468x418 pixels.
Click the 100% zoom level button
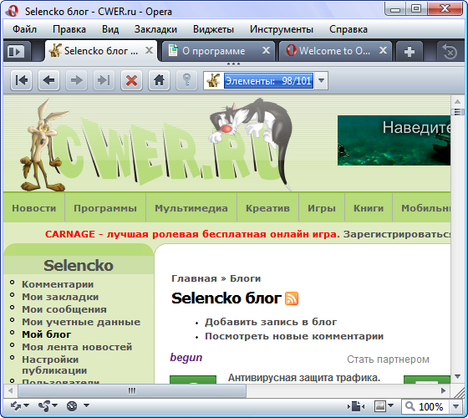[430, 406]
